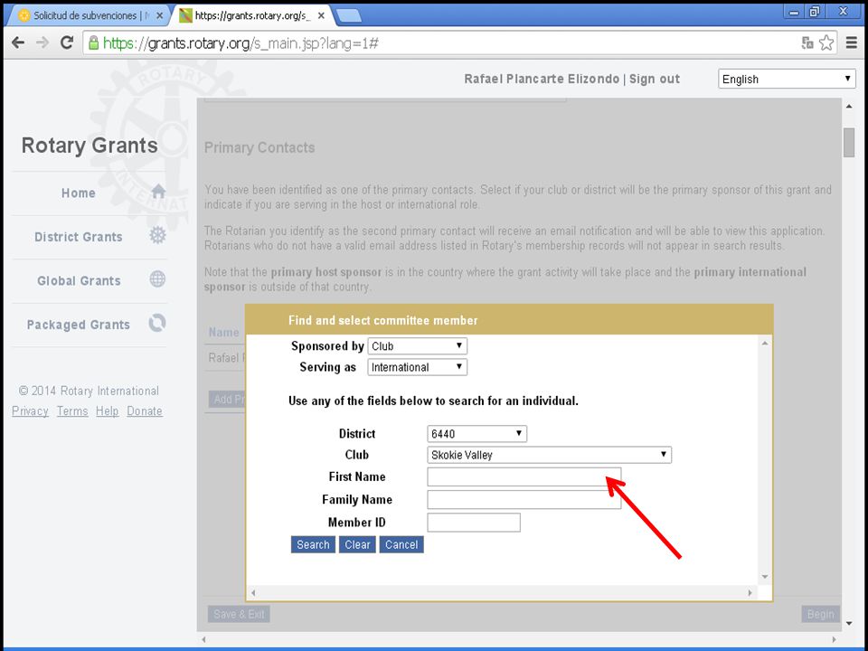Image resolution: width=868 pixels, height=651 pixels.
Task: Click the Member ID input field
Action: click(x=474, y=522)
